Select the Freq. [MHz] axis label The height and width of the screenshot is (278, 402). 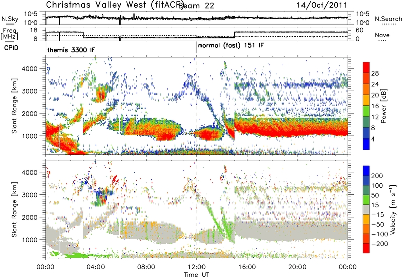point(10,34)
